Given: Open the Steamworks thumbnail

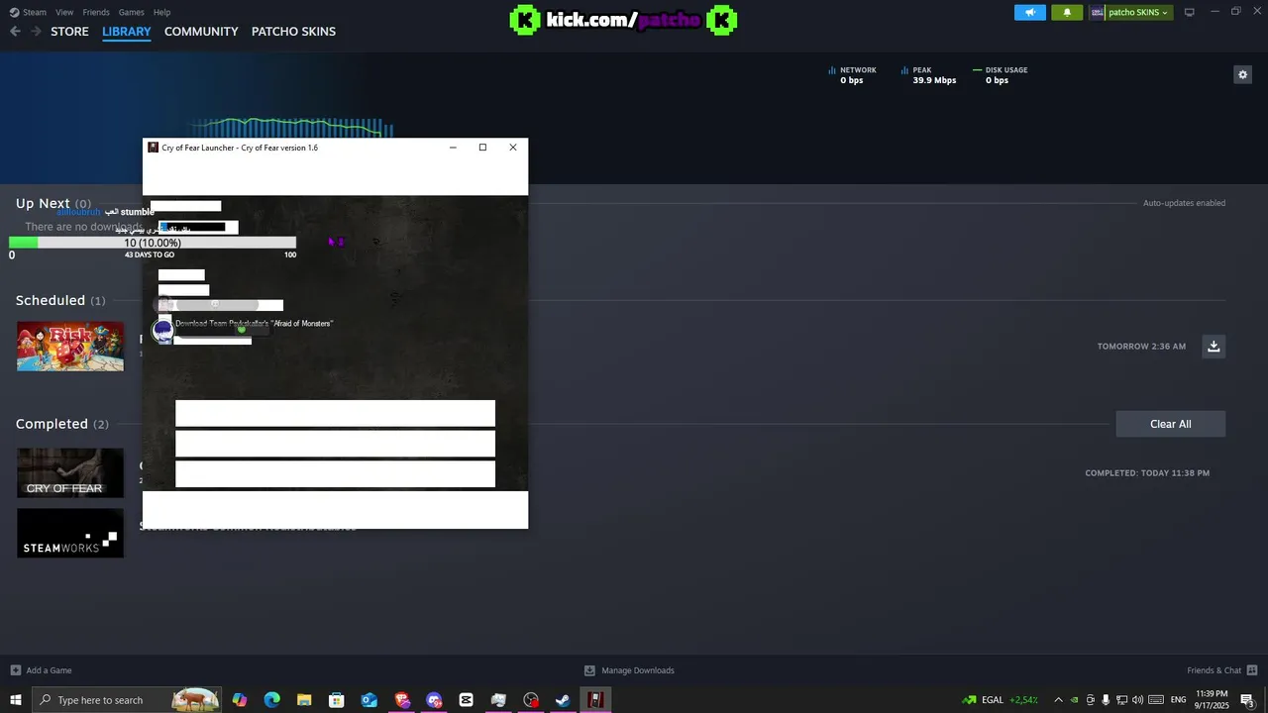Looking at the screenshot, I should (70, 533).
